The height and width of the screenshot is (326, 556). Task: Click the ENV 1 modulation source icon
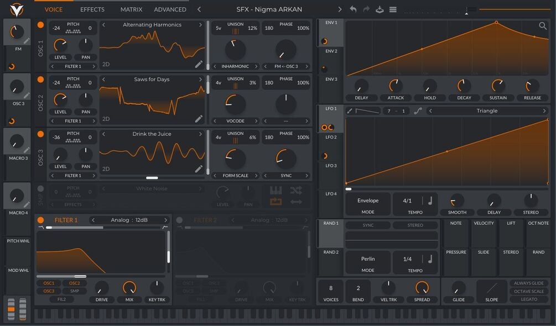[x=324, y=41]
